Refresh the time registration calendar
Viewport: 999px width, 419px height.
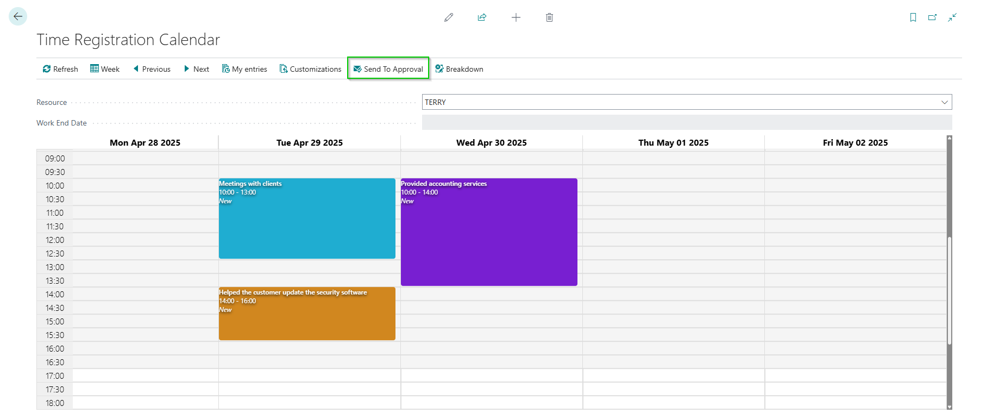pos(60,69)
